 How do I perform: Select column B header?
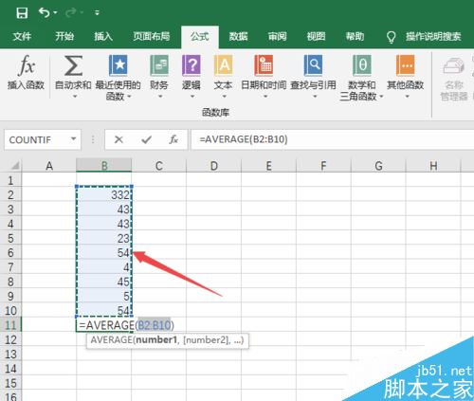click(104, 165)
